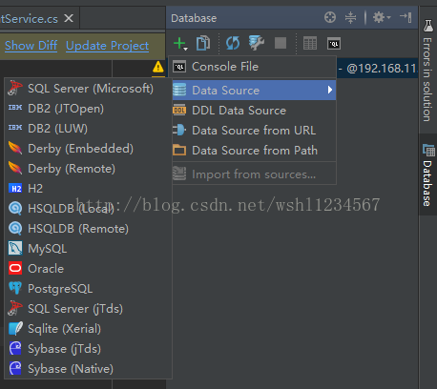Choose PostgreSQL data source
This screenshot has width=437, height=389.
tap(88, 289)
